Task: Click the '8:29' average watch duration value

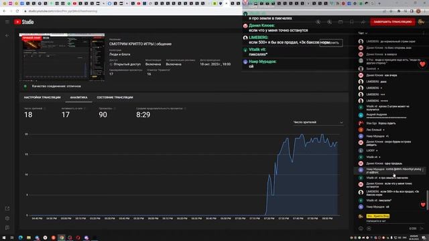Action: [143, 114]
